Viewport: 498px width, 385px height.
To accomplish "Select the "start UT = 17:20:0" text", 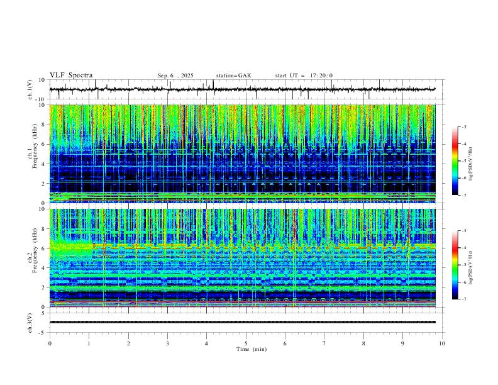I will pos(304,75).
